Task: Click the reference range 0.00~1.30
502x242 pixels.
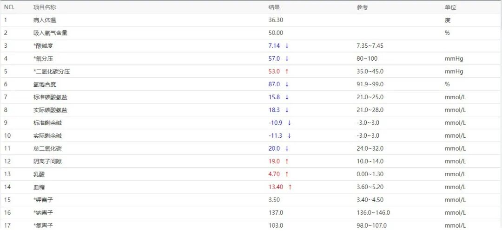Action: [x=370, y=174]
